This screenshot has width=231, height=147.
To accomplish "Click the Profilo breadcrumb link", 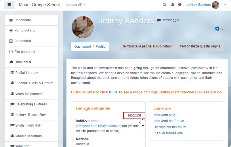I will 100,46.
